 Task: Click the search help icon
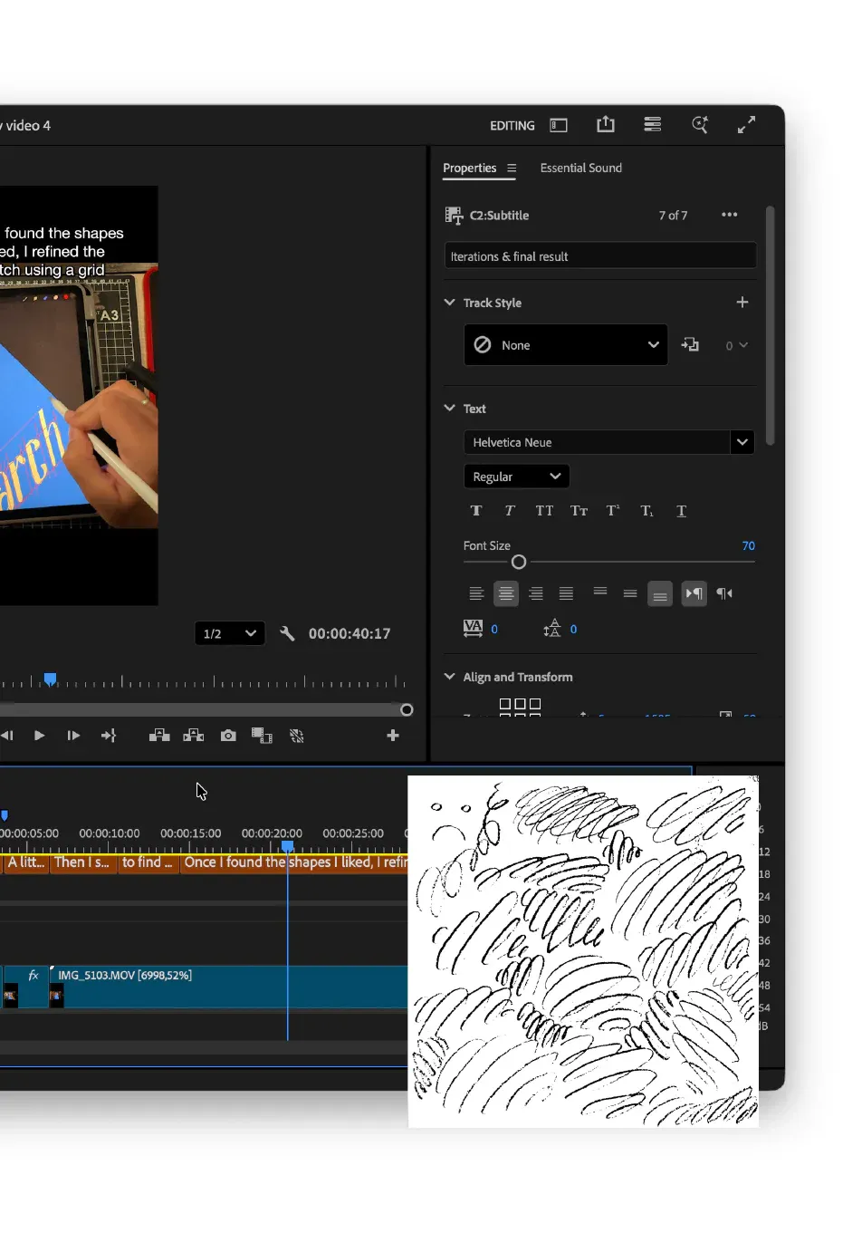coord(700,125)
